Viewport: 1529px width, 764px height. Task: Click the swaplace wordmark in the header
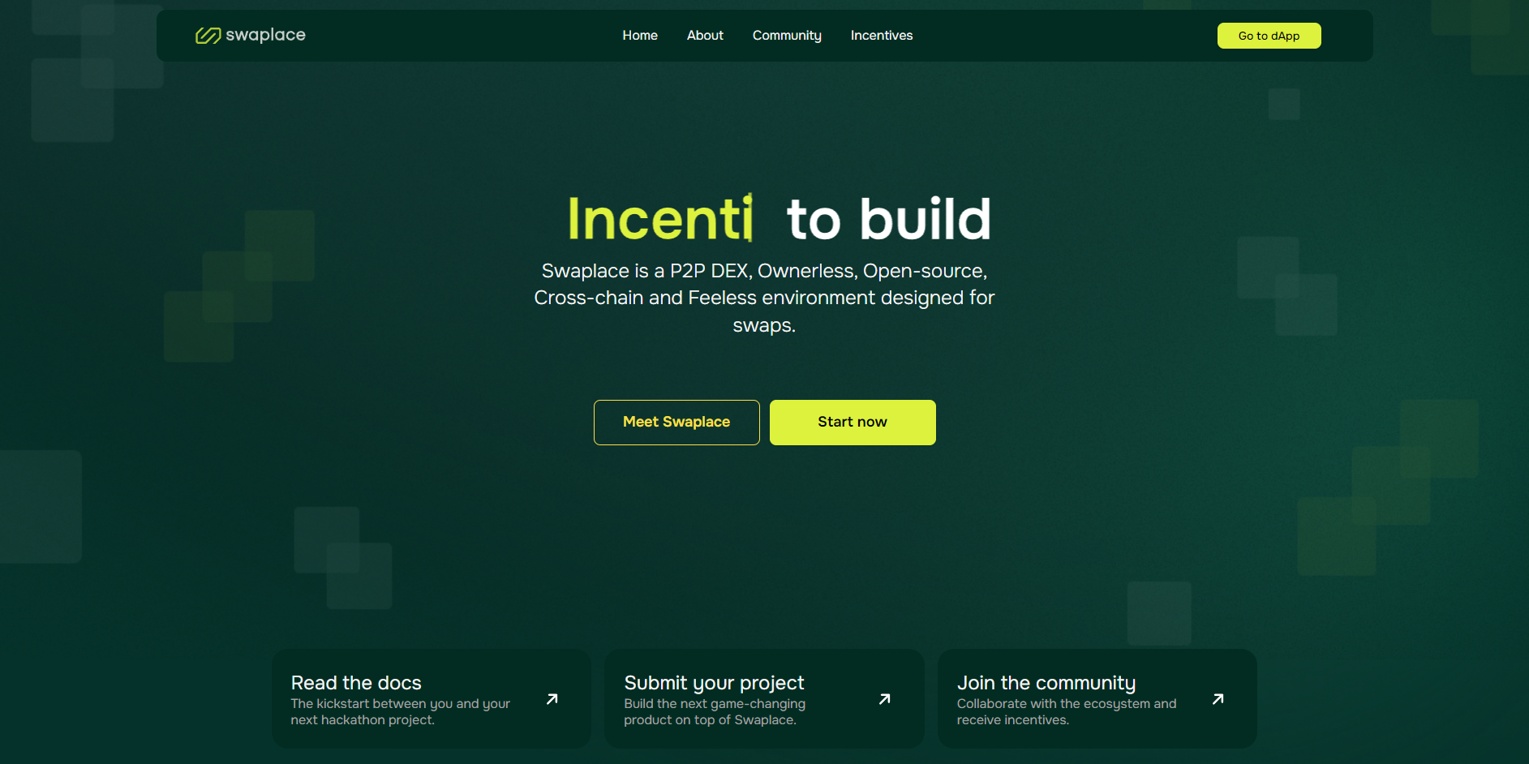click(x=265, y=35)
